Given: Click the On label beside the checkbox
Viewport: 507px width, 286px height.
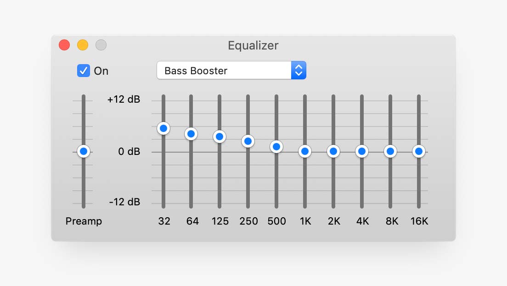Looking at the screenshot, I should (101, 71).
